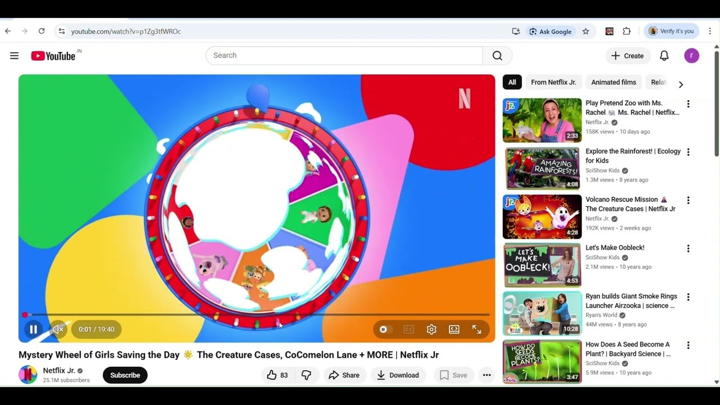Image resolution: width=720 pixels, height=405 pixels.
Task: Open options for Ryan builds Smoke Rings video
Action: coord(688,298)
